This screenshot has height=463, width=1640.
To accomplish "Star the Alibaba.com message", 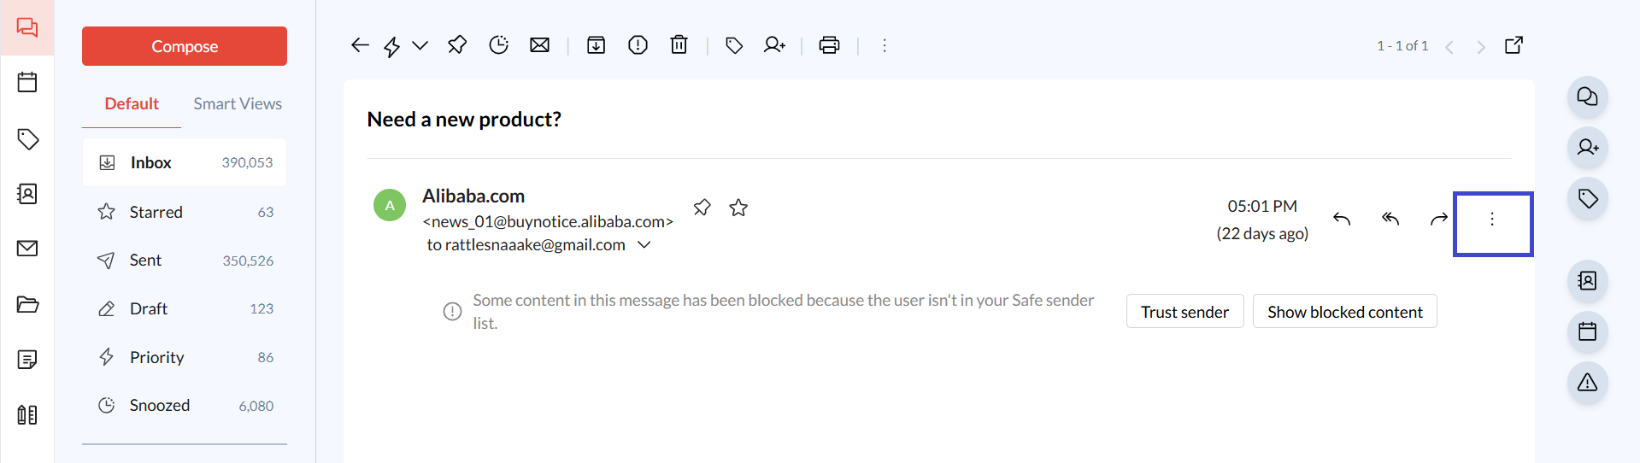I will pyautogui.click(x=738, y=208).
